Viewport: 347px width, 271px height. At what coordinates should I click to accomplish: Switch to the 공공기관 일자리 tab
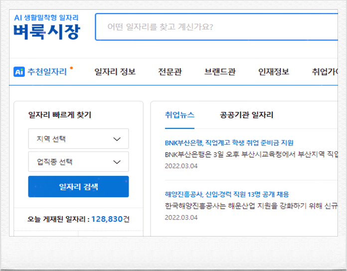[x=246, y=115]
